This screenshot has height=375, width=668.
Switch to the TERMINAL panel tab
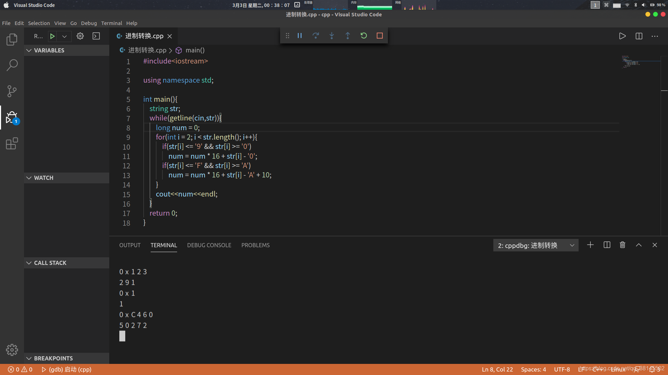[164, 245]
